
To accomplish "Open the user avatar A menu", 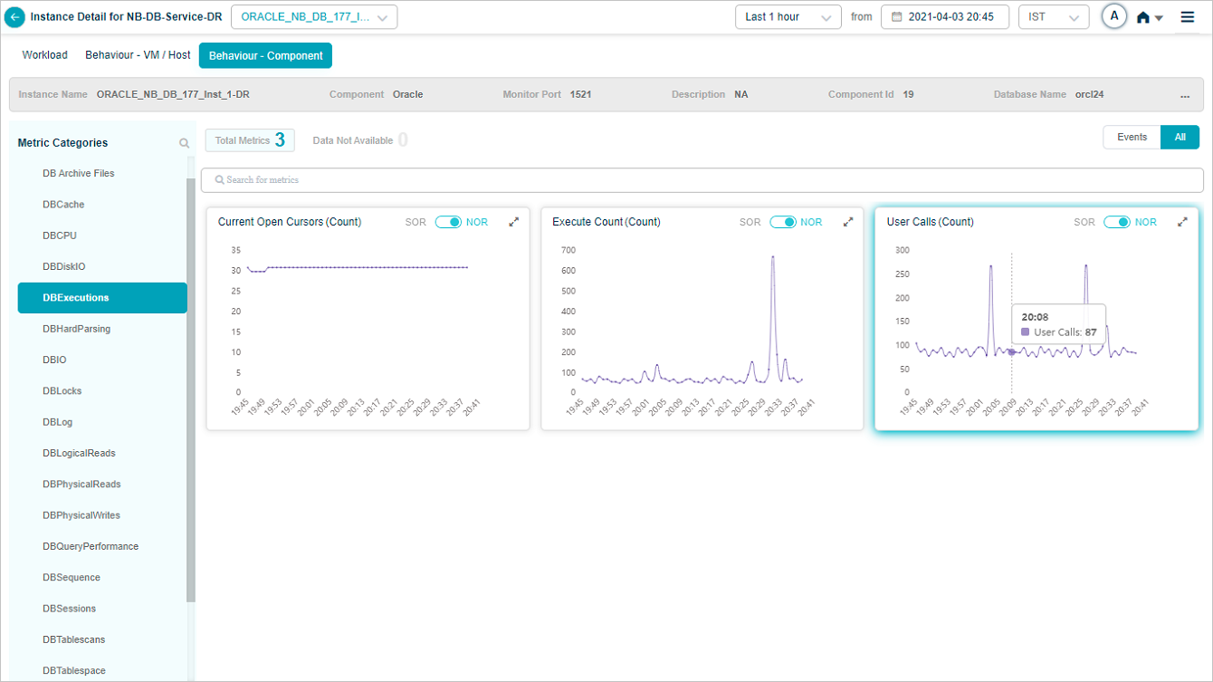I will pyautogui.click(x=1114, y=16).
